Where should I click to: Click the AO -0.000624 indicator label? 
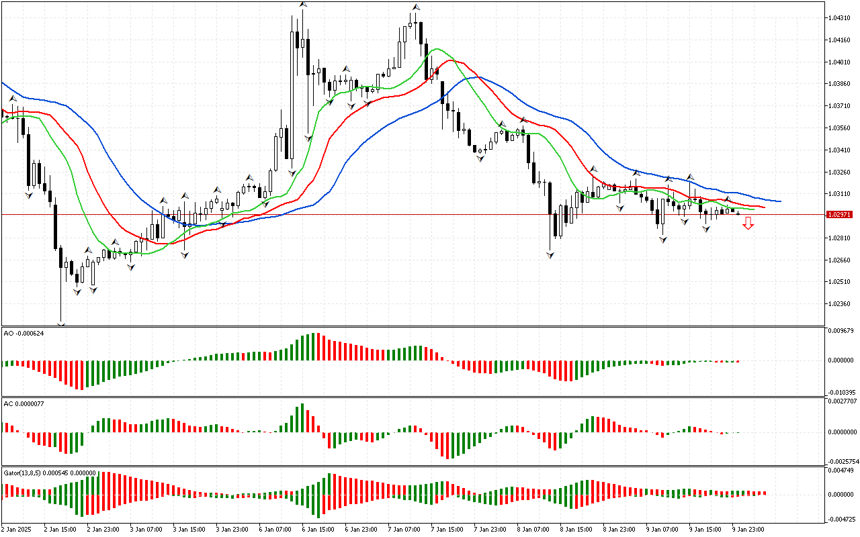click(x=24, y=334)
